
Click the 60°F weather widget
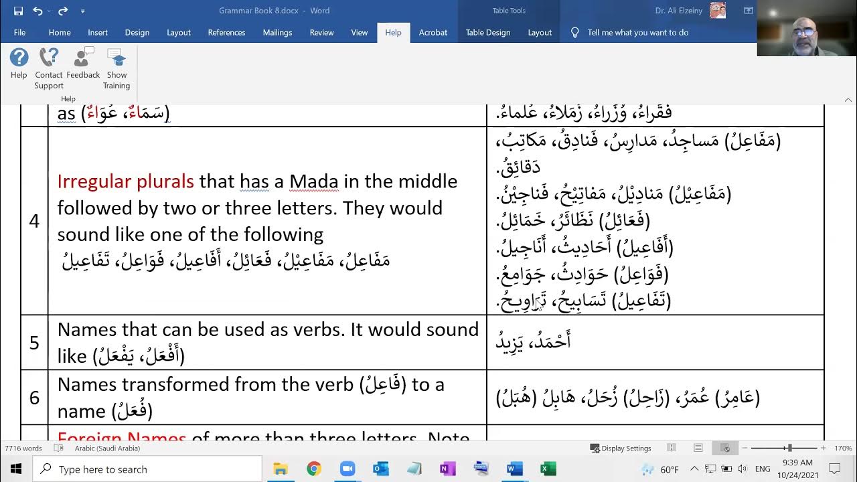(x=661, y=469)
